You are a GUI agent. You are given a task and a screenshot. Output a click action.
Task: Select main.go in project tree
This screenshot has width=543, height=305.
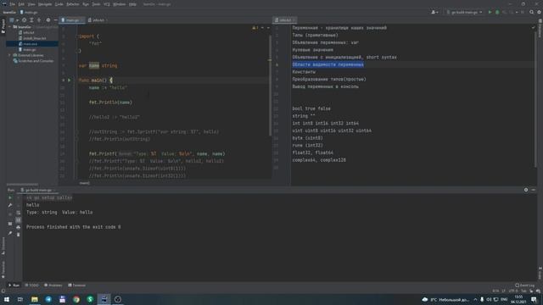30,49
